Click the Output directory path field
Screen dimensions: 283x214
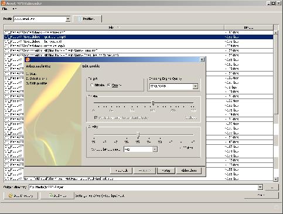(144, 187)
